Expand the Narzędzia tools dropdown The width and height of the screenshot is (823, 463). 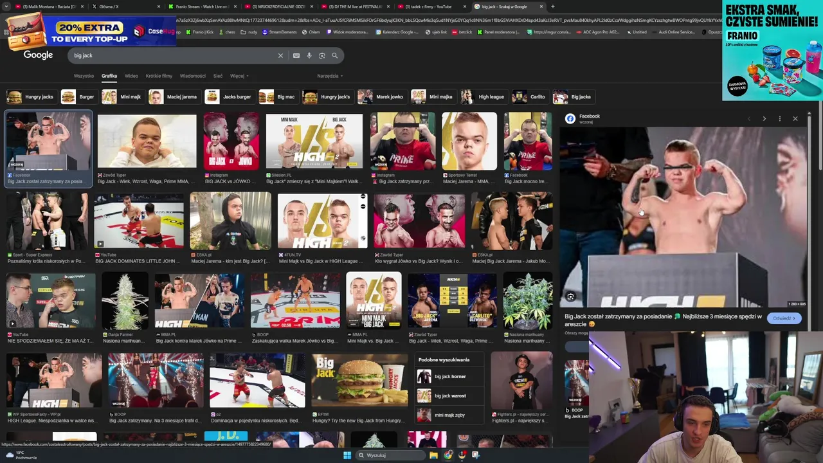[330, 76]
